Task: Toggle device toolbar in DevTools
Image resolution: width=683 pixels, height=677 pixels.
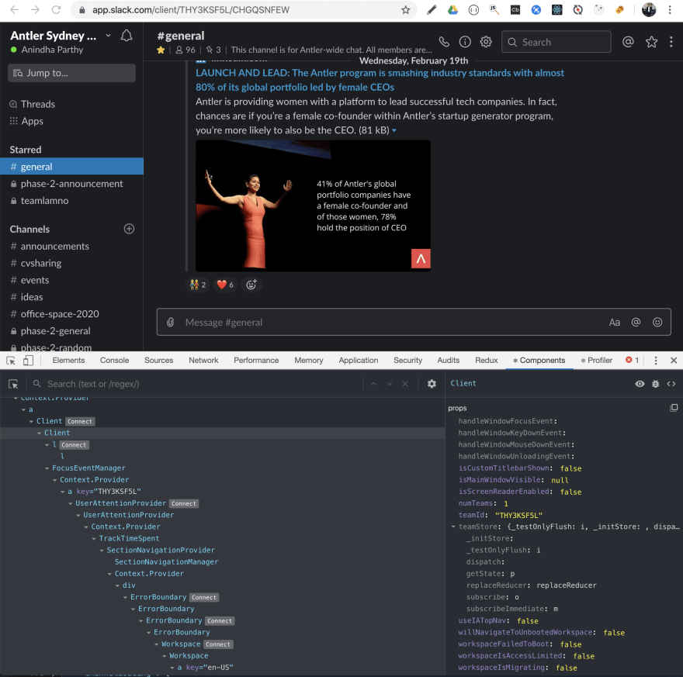Action: tap(28, 361)
